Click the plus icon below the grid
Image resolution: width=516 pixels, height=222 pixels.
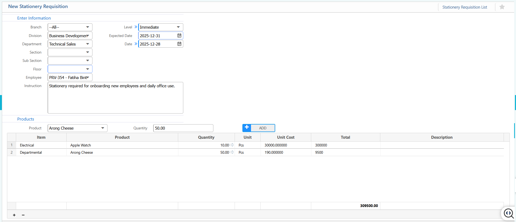point(14,215)
